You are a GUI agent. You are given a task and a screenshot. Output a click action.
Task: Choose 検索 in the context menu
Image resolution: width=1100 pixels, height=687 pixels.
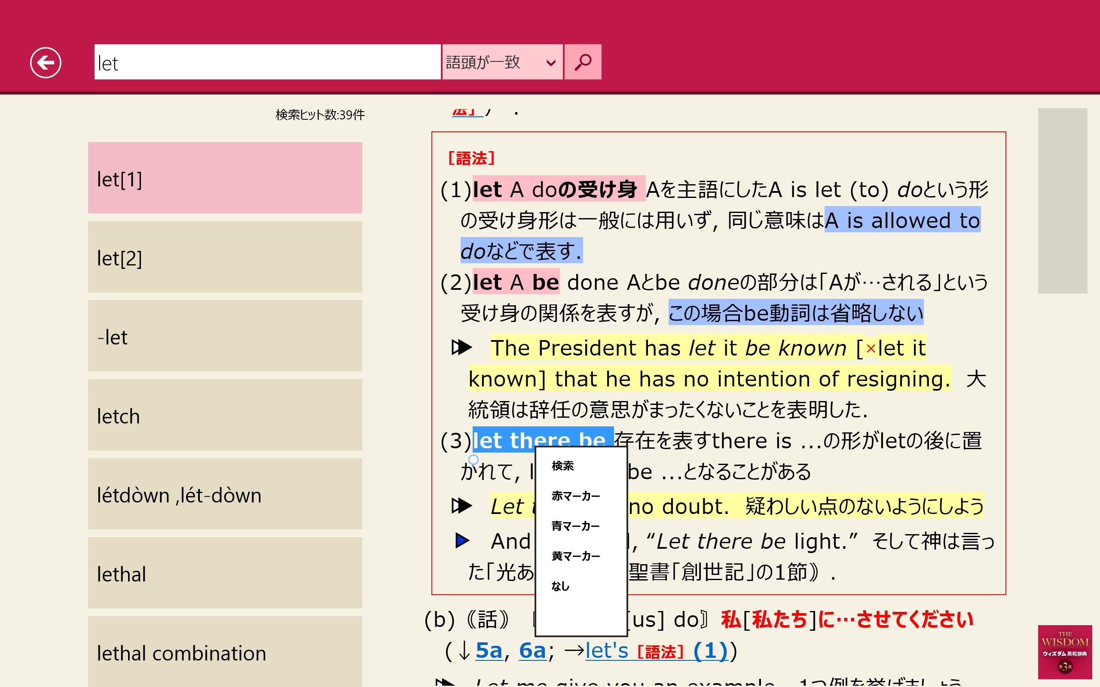click(563, 466)
